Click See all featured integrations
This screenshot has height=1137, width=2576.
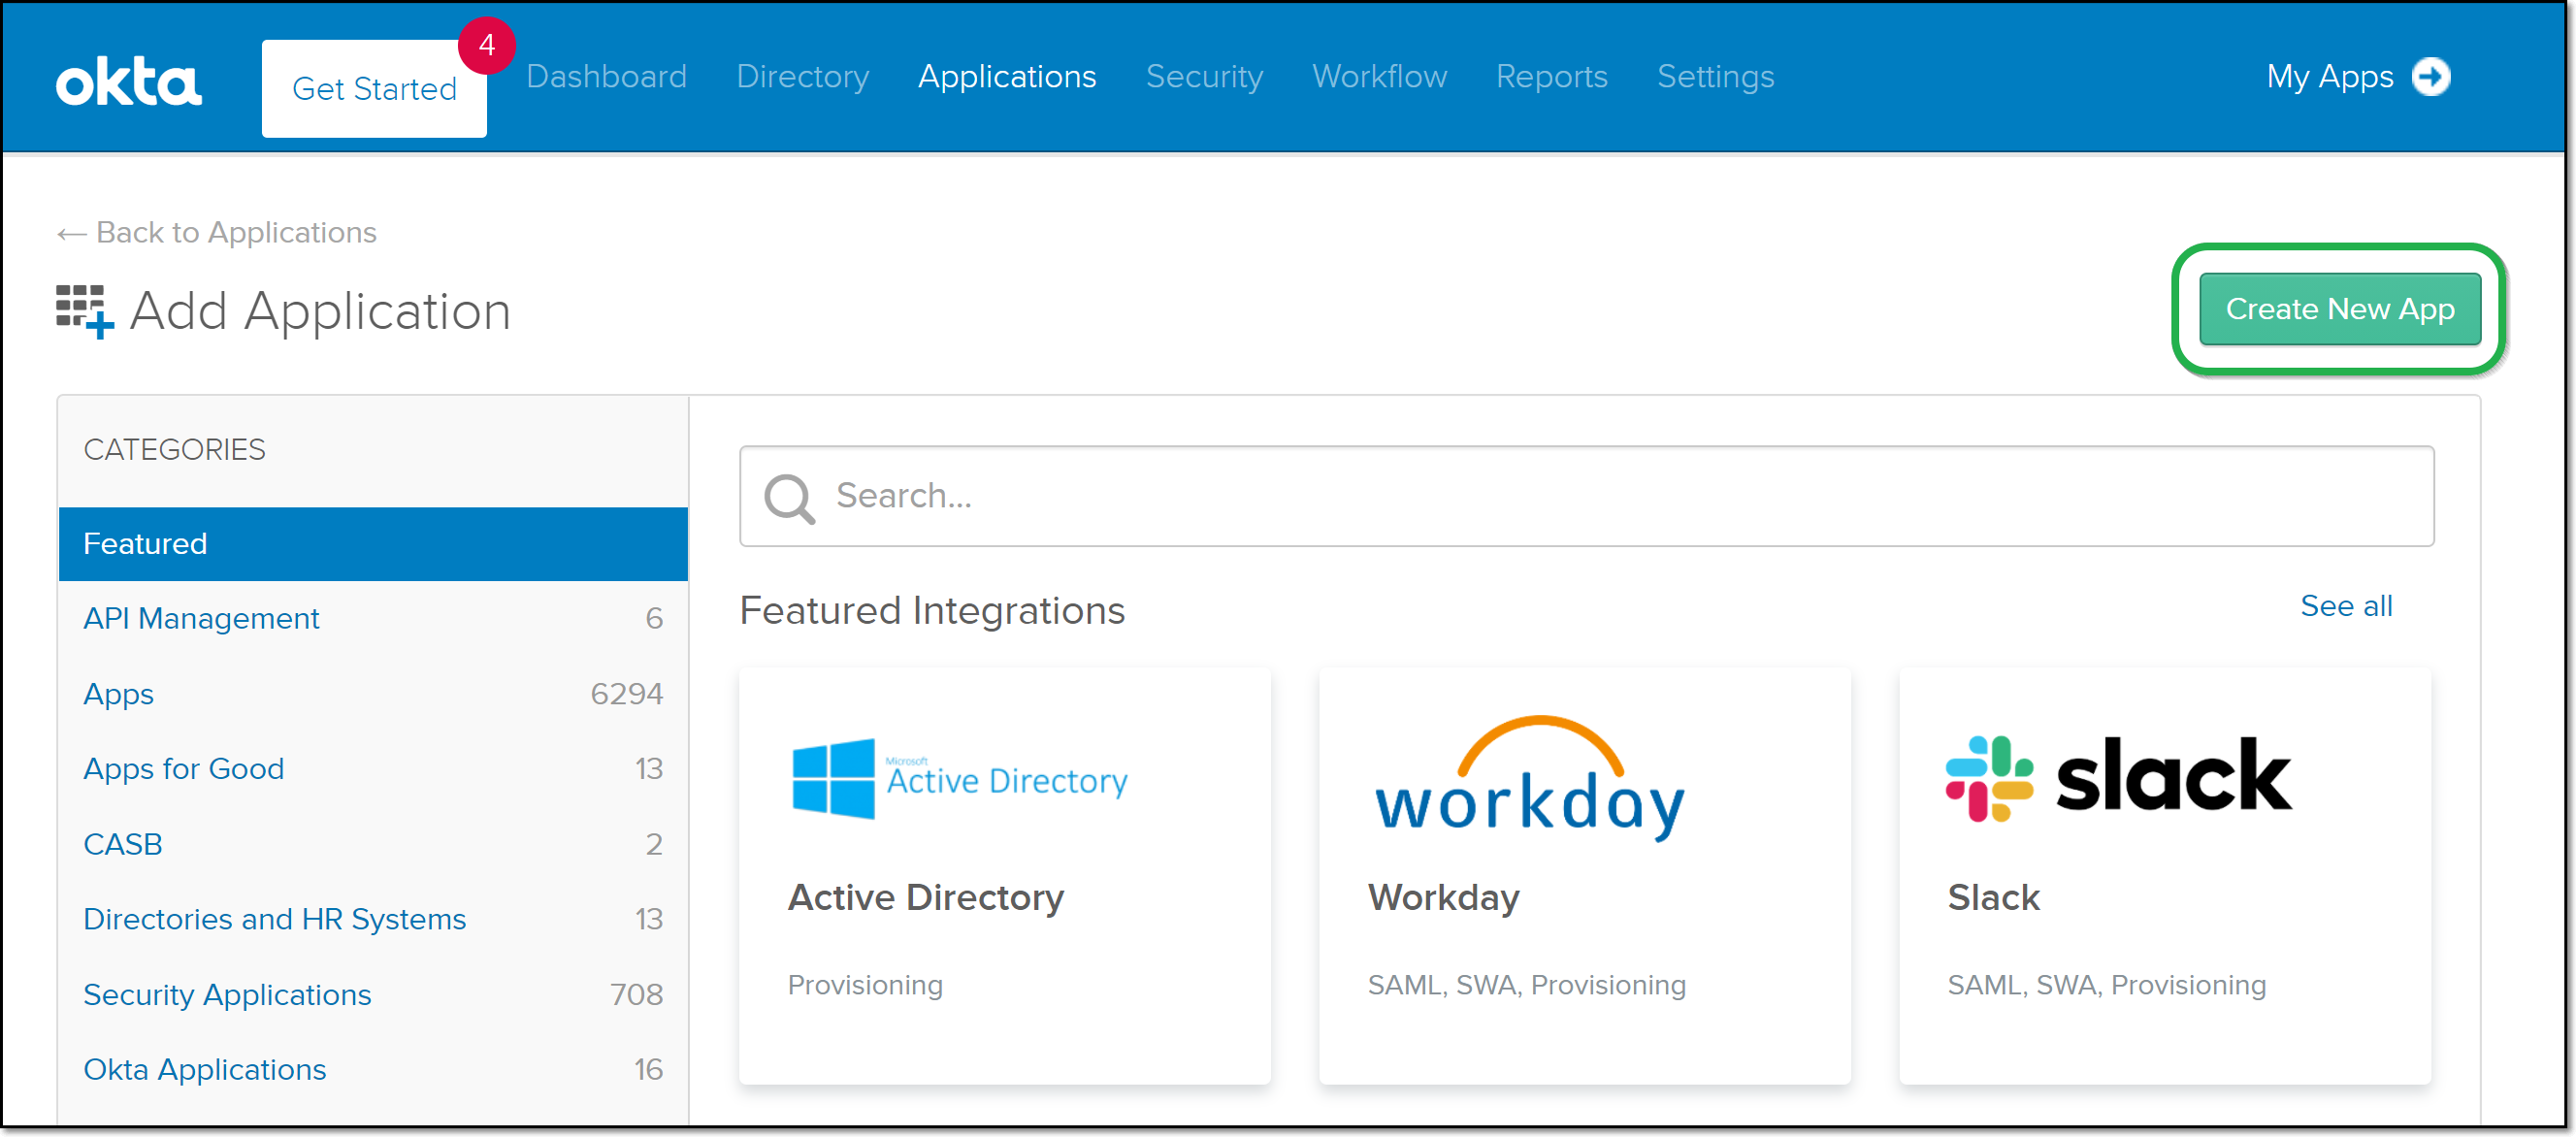pos(2346,606)
